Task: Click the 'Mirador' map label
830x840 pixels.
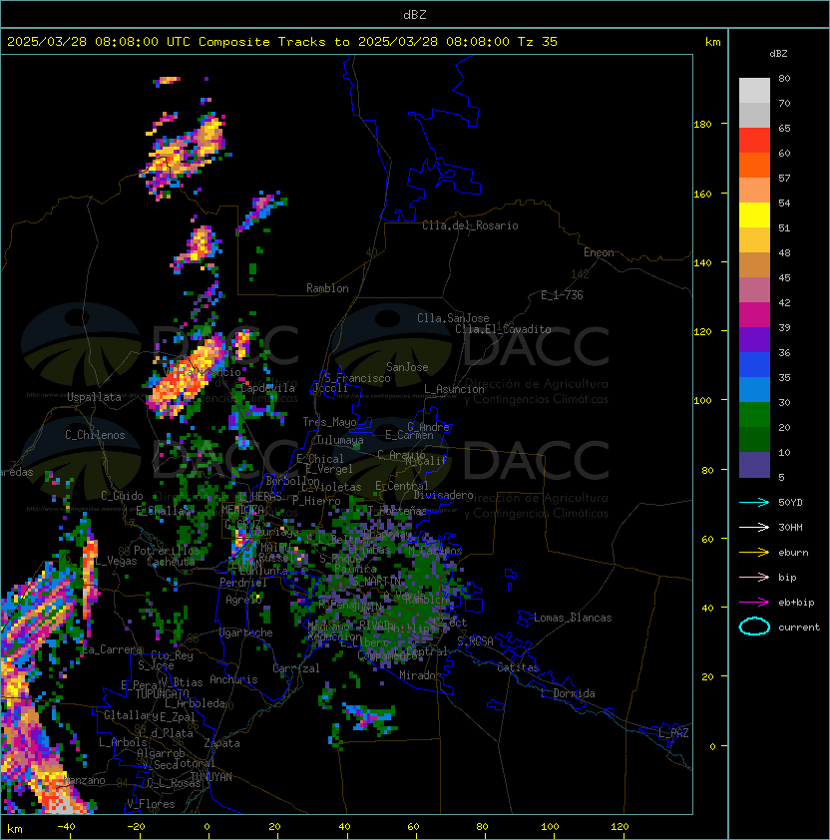Action: coord(421,675)
